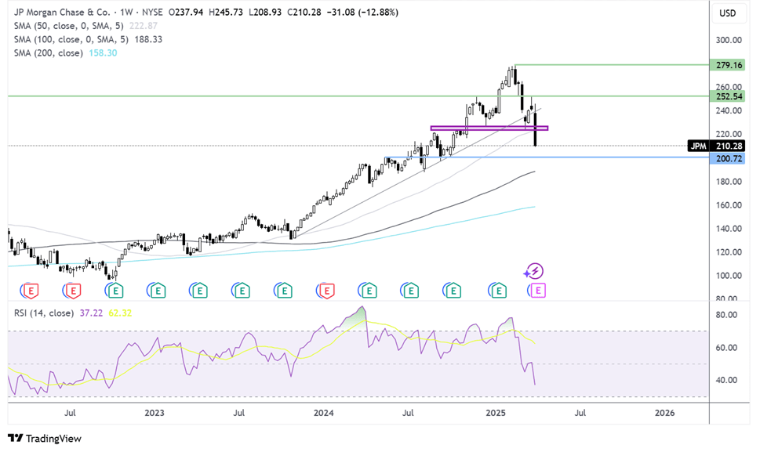Screen dimensions: 760x452
Task: Click the 222.87 SMA 50 value
Action: pyautogui.click(x=143, y=26)
